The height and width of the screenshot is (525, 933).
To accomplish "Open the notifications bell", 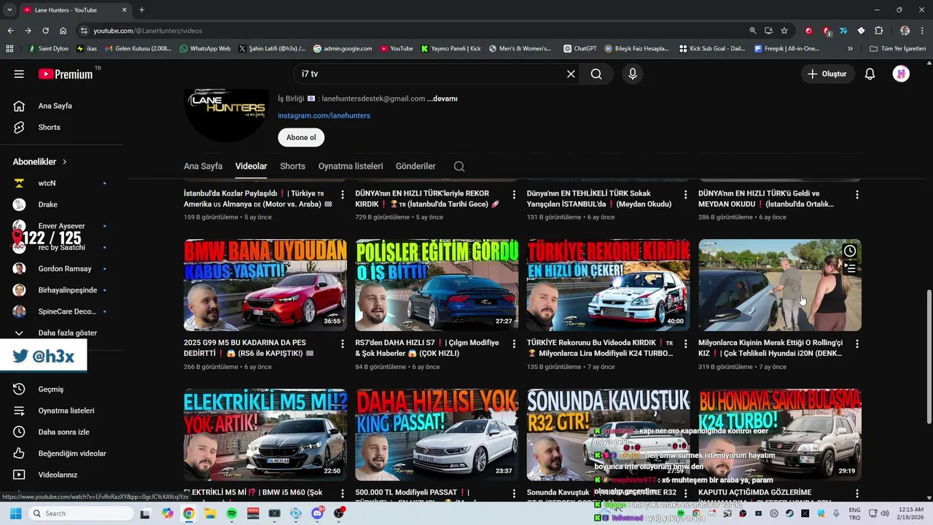I will click(870, 74).
